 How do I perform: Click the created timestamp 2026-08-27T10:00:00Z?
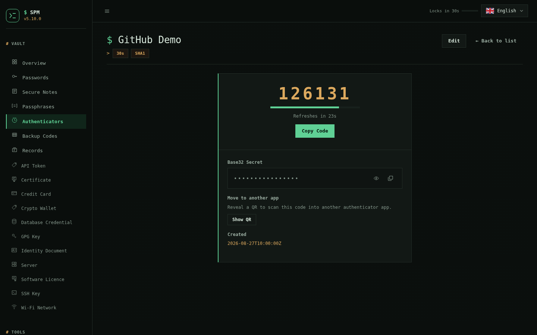(x=254, y=243)
